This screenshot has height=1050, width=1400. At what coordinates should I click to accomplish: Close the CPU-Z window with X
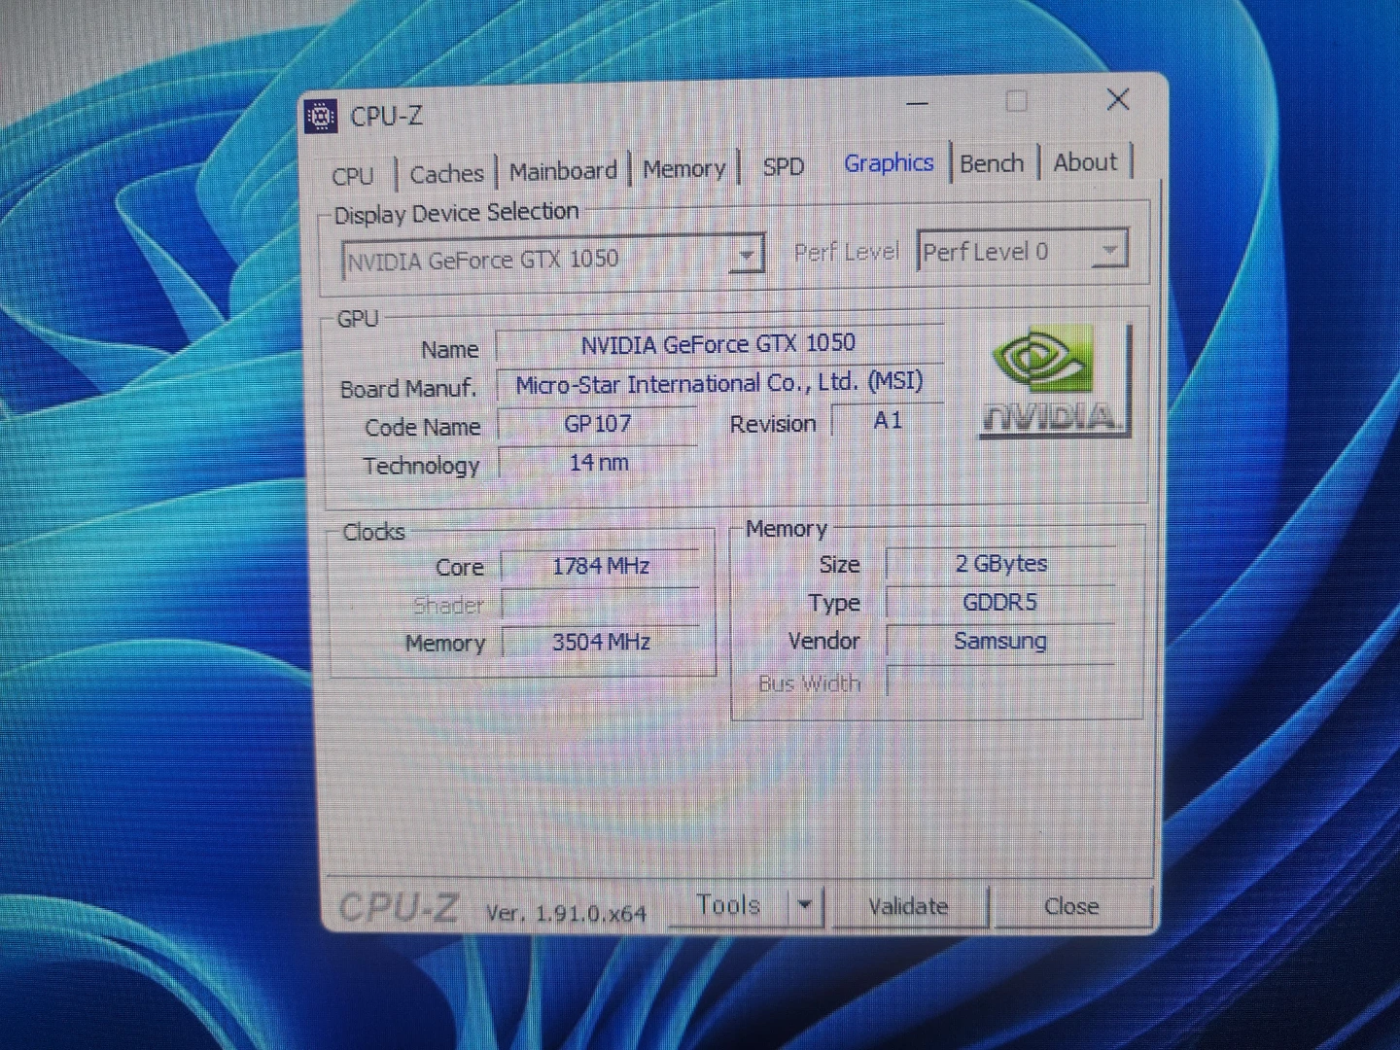tap(1118, 99)
